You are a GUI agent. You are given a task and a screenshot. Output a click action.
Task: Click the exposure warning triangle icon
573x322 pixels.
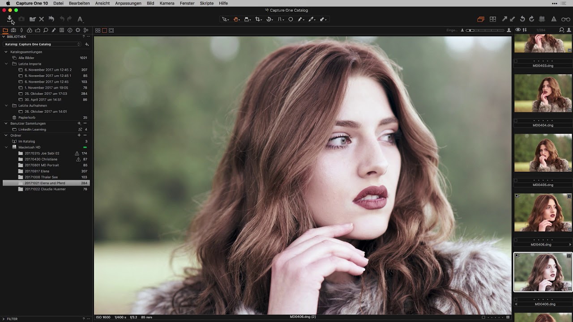pyautogui.click(x=554, y=19)
